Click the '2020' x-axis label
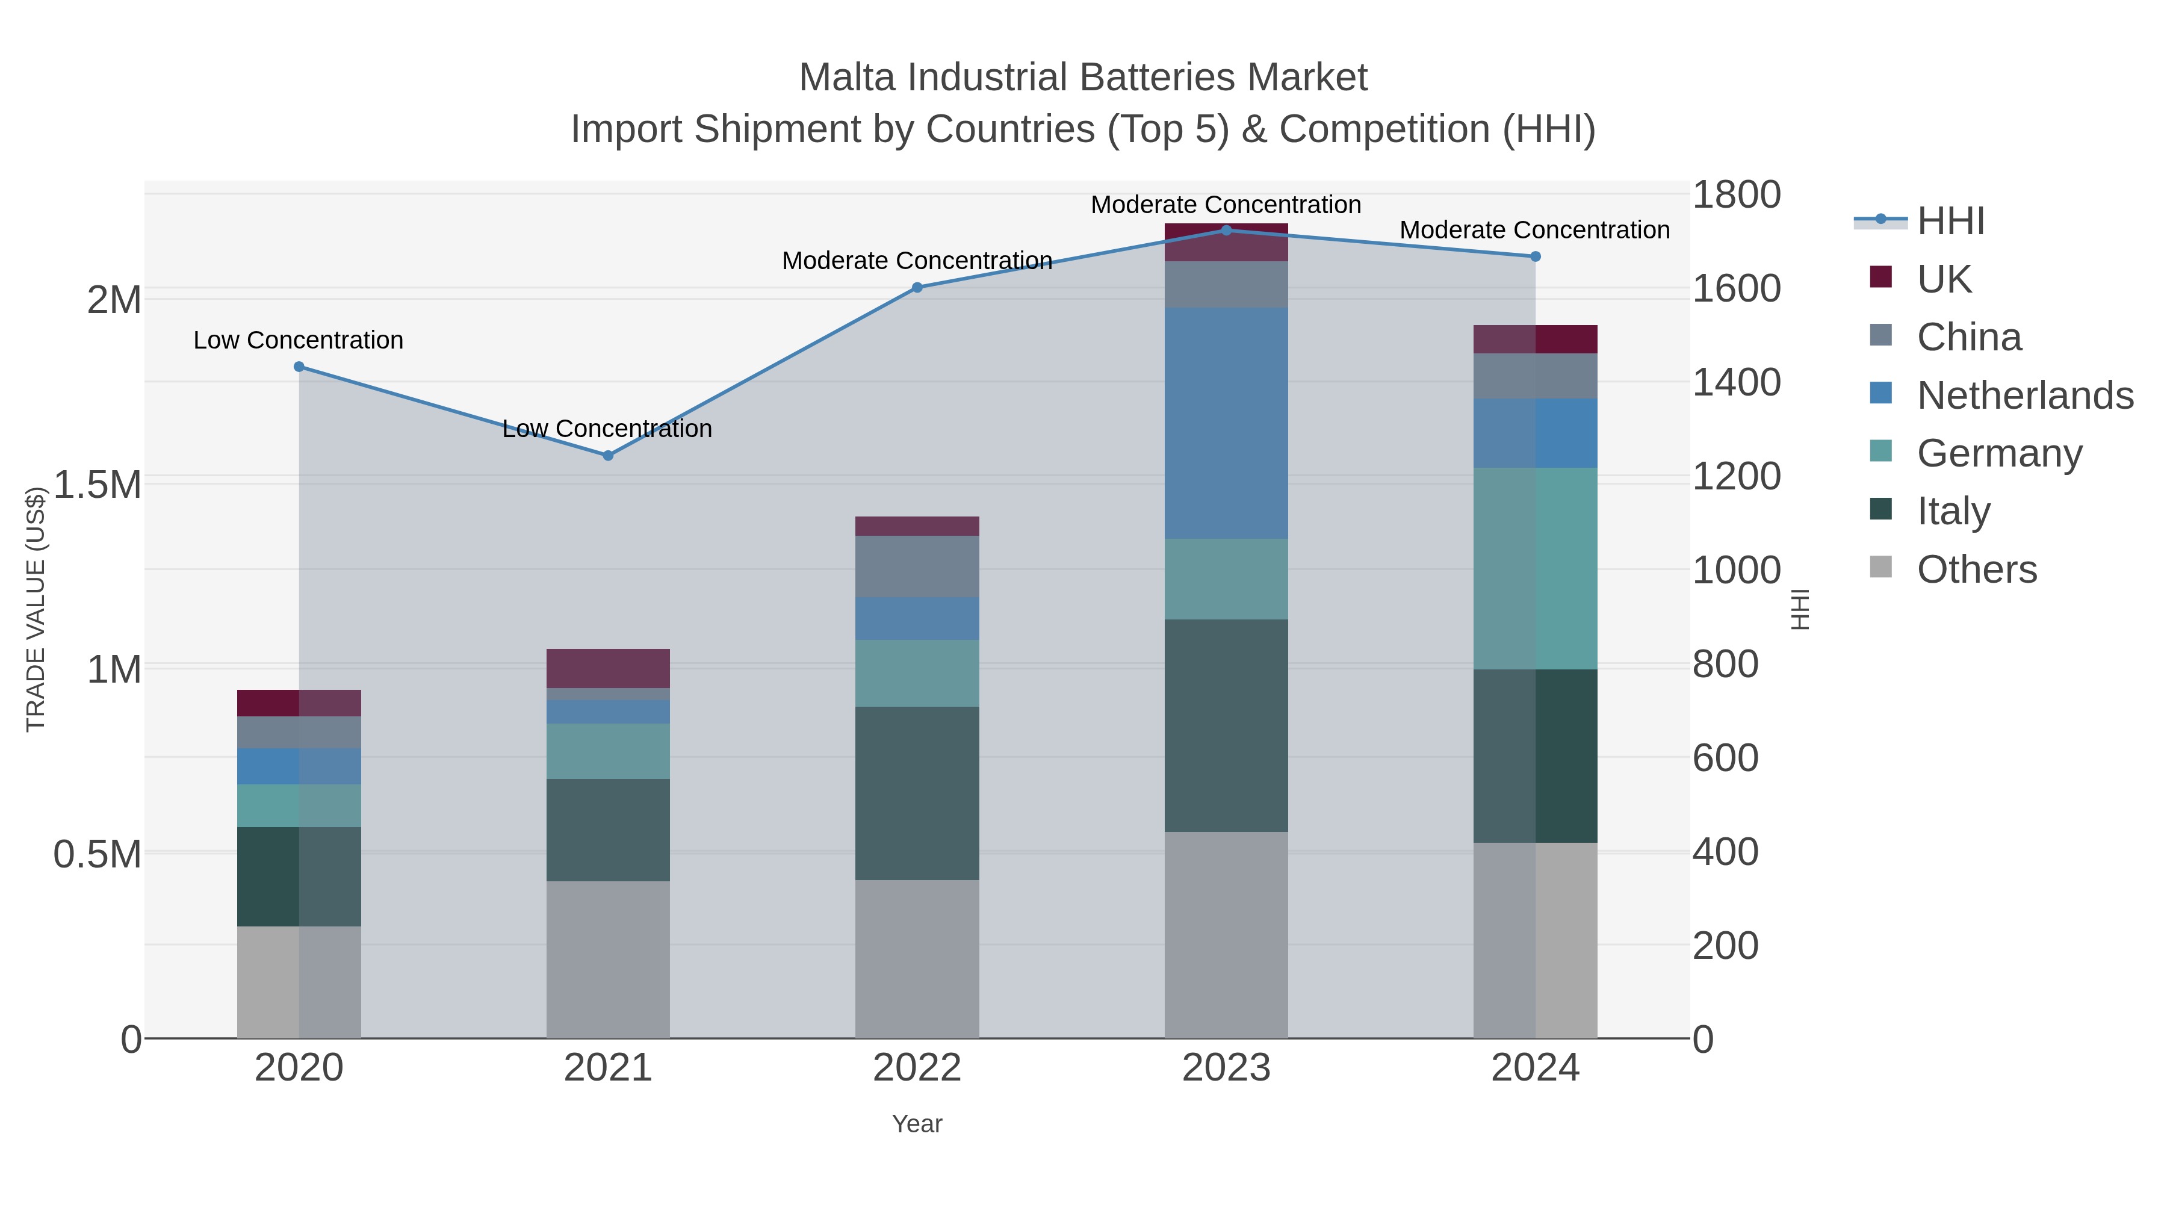The width and height of the screenshot is (2167, 1219). click(300, 1067)
